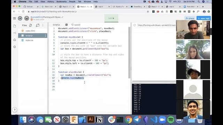The height and width of the screenshot is (125, 223).
Task: Open the Files panel icon in the sidebar
Action: pos(15,26)
